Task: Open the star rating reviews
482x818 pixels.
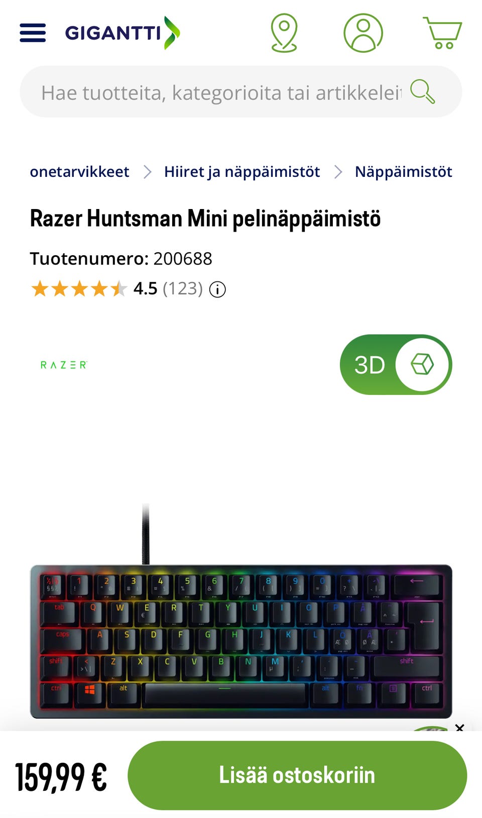Action: coord(79,289)
